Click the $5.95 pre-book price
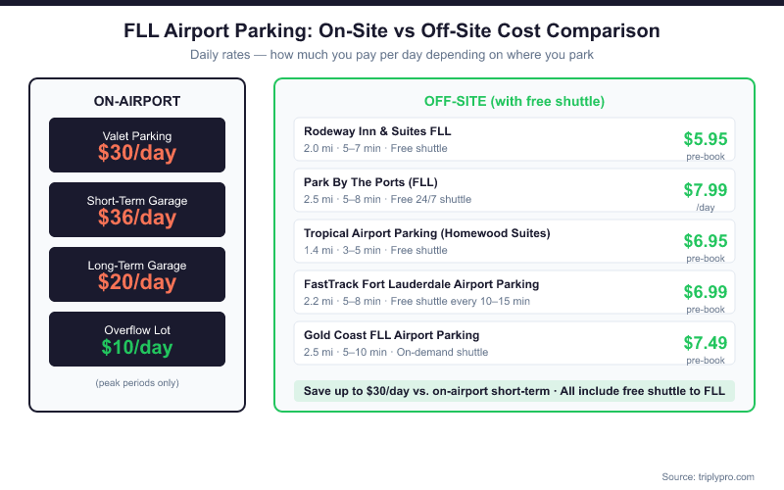Image resolution: width=784 pixels, height=490 pixels. pos(705,139)
